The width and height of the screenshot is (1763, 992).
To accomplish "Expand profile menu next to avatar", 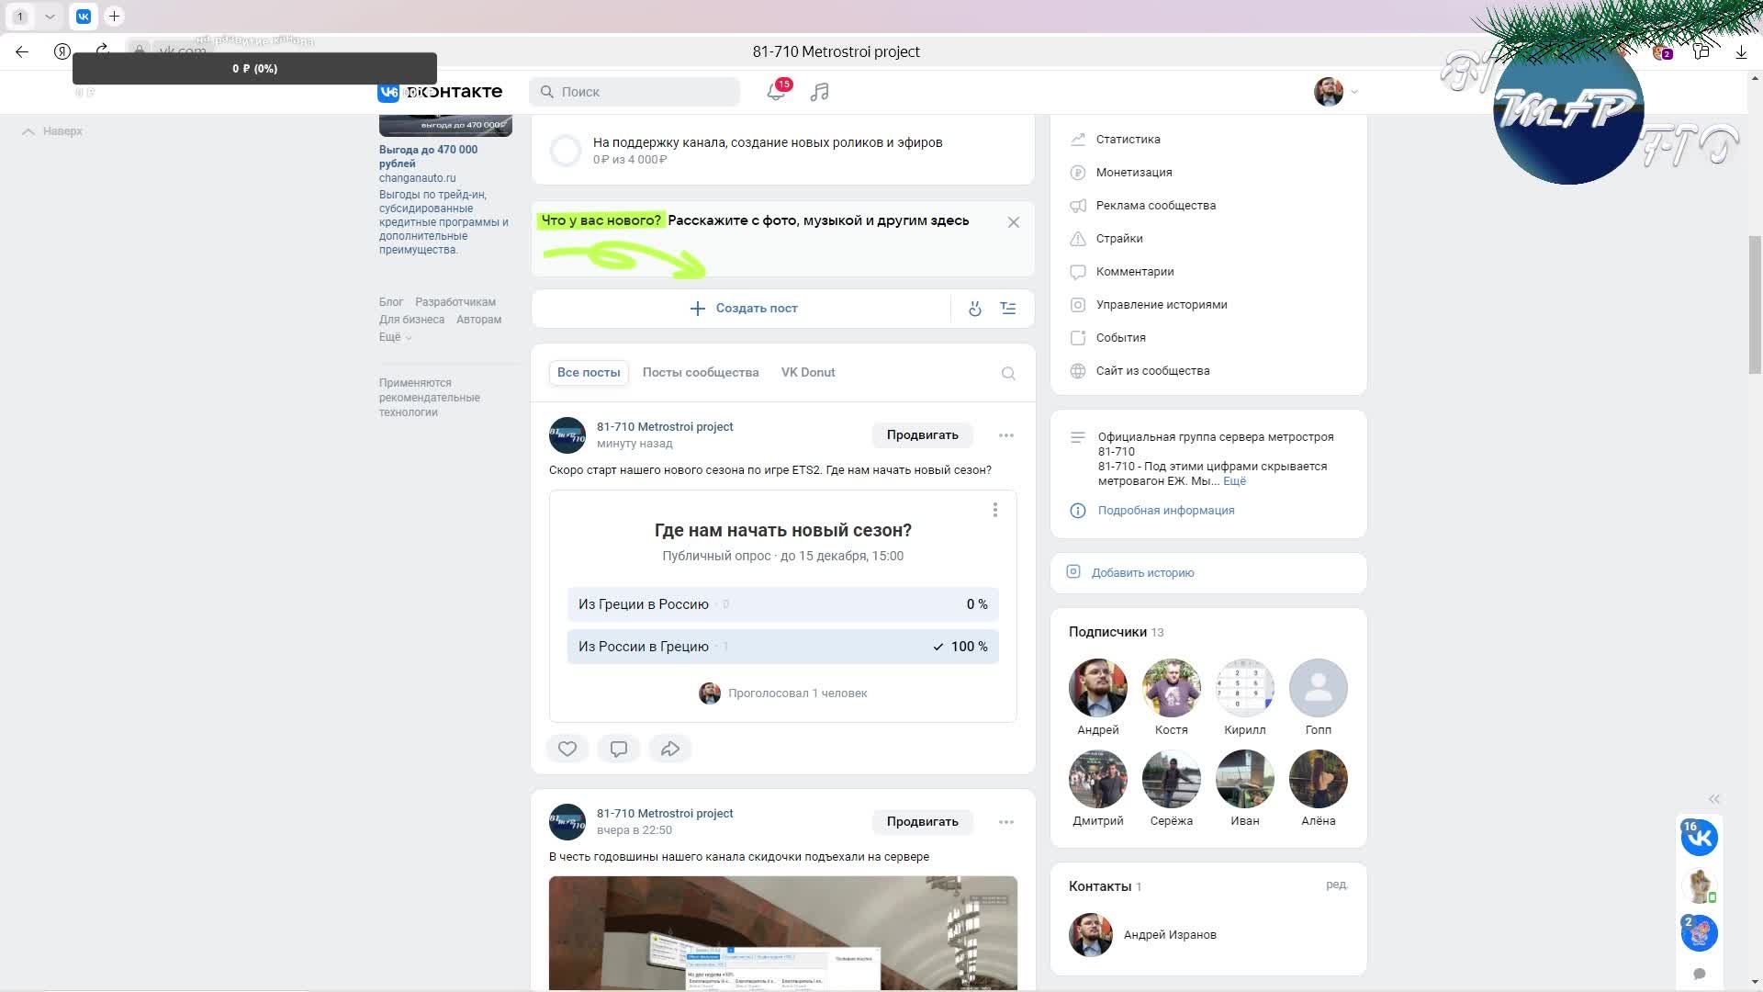I will tap(1353, 92).
